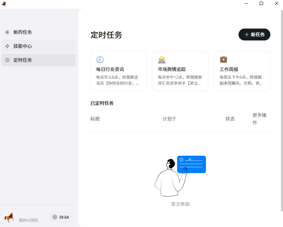Switch to 定时任务 sidebar item
The width and height of the screenshot is (283, 227).
[x=39, y=60]
